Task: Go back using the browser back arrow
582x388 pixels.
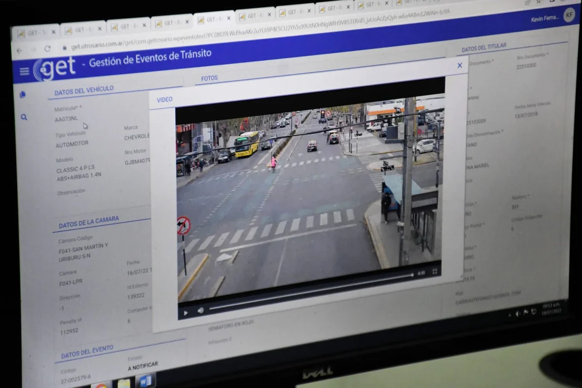Action: pos(19,51)
